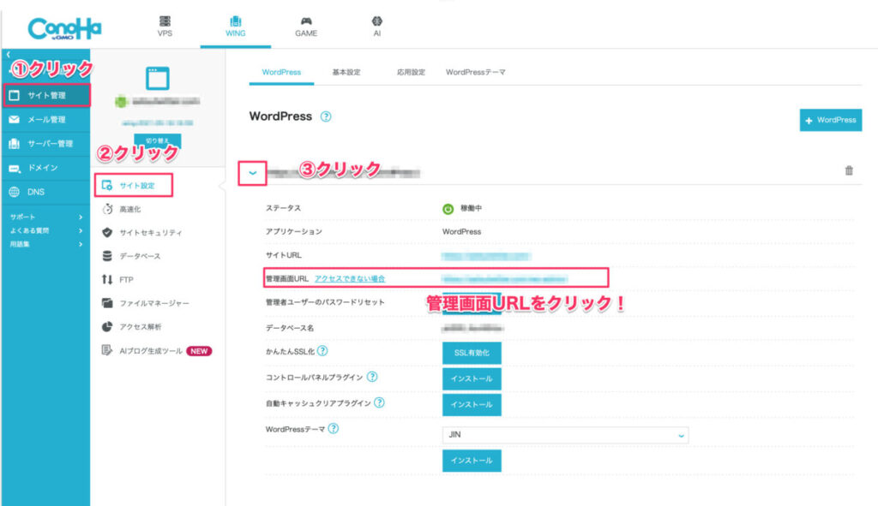Collapse the left sidebar arrow
Screen dimensions: 878x506
coord(9,55)
